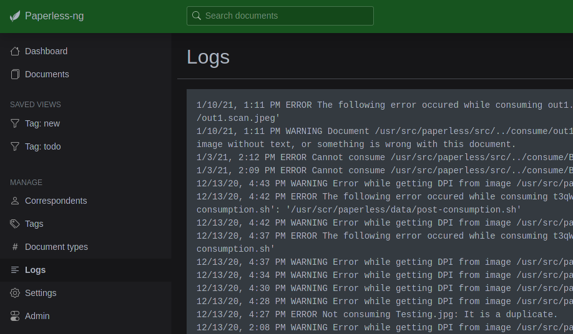Click the 12/13/20 4:37 PM ERROR log line
The image size is (573, 334).
[x=384, y=236]
